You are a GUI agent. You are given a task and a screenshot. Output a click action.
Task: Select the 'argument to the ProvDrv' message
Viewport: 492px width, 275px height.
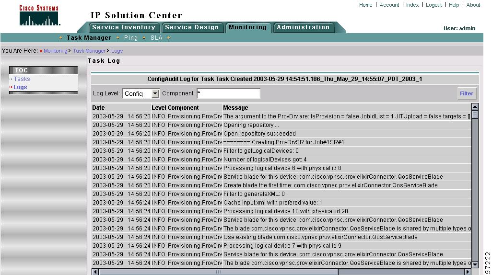[x=347, y=116]
